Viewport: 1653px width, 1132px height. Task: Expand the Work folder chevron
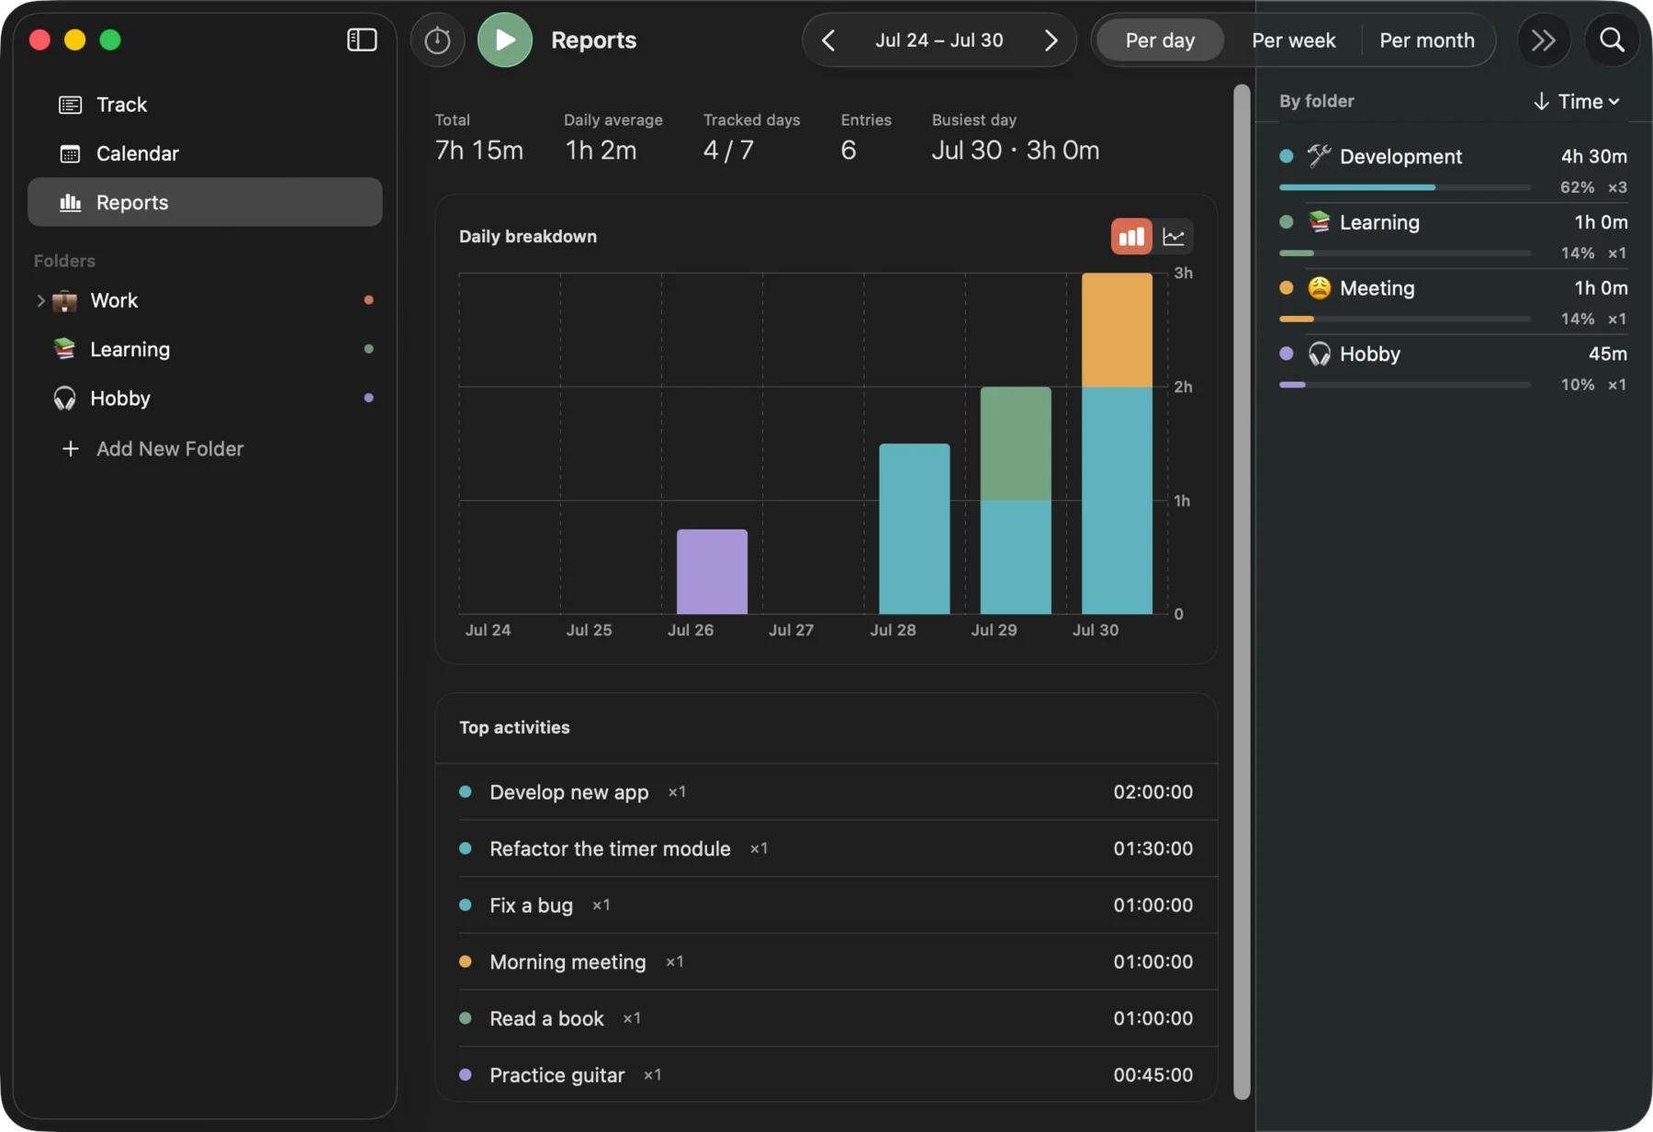pyautogui.click(x=40, y=301)
